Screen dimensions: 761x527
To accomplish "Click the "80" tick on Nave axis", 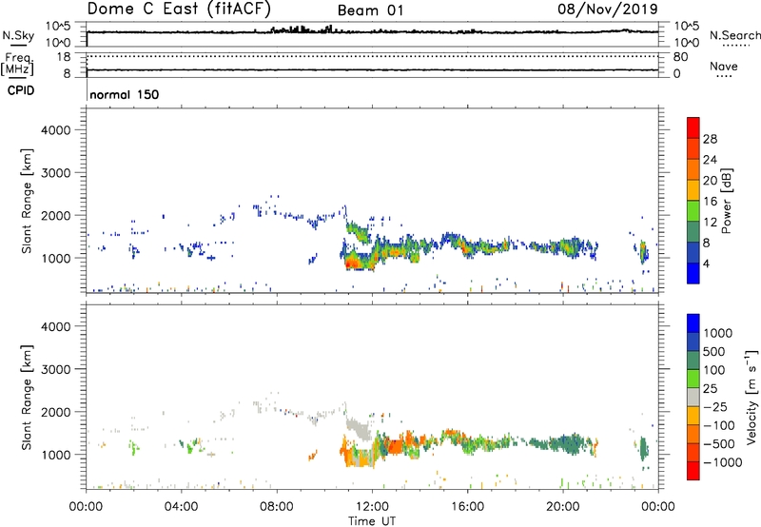I will point(680,57).
